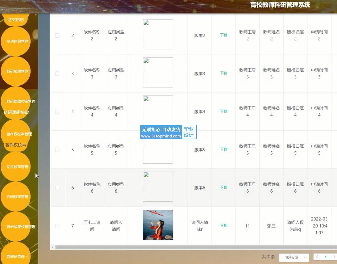This screenshot has height=264, width=337.
Task: Tick the checkbox for row 2
Action: point(57,36)
